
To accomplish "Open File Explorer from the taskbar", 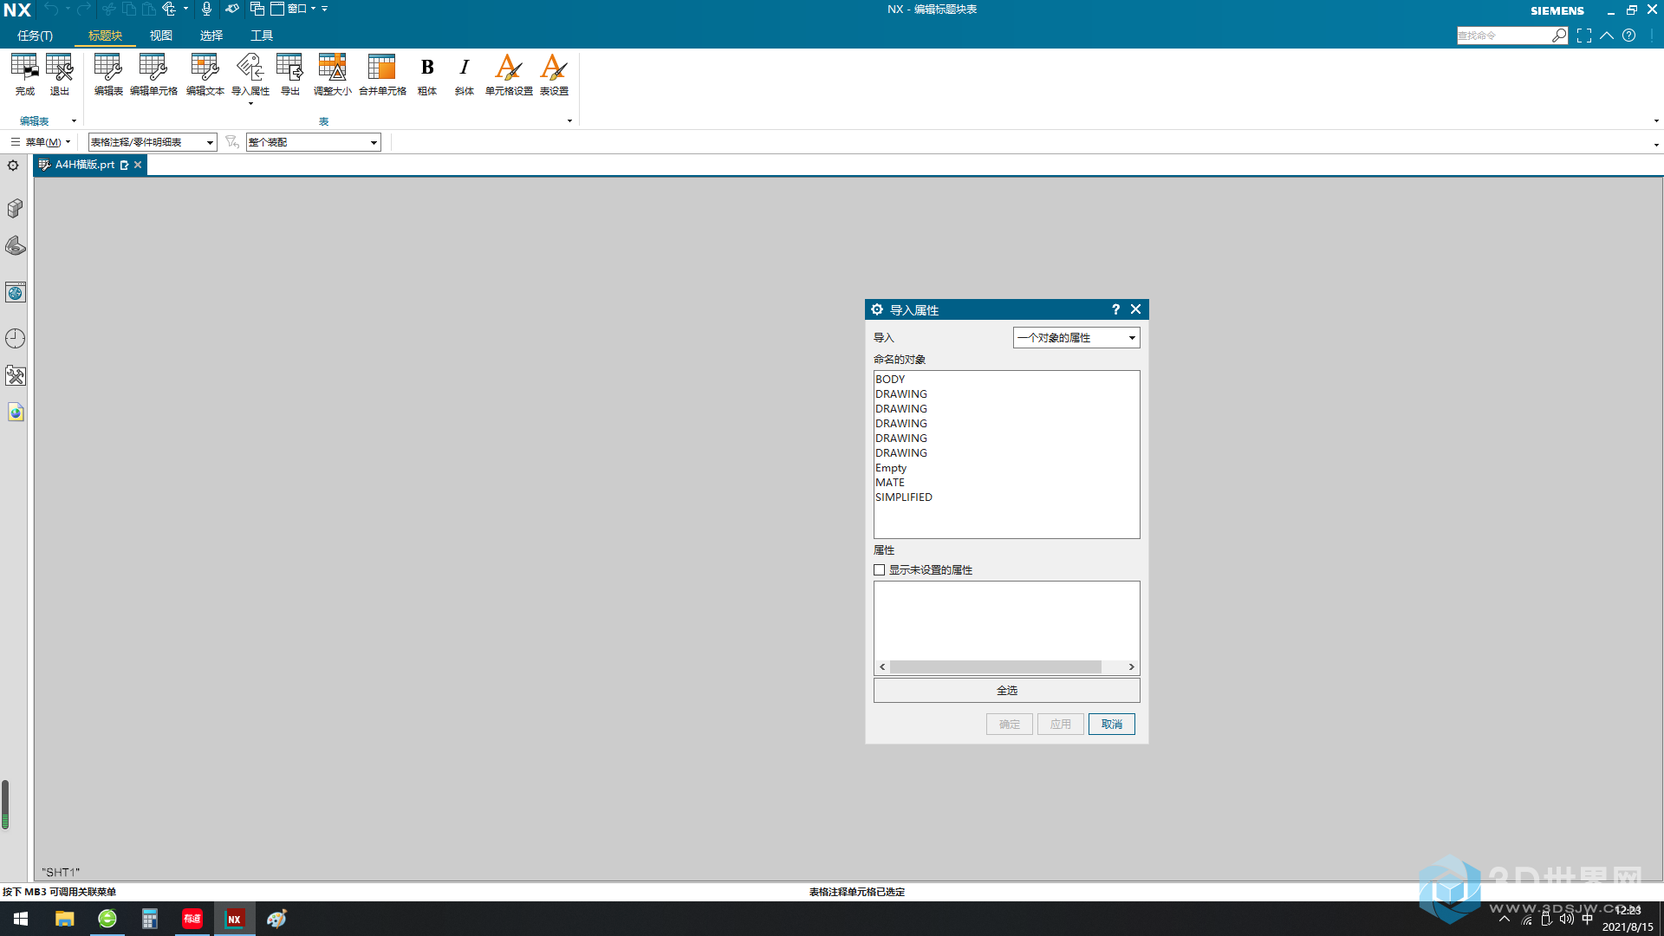I will click(64, 919).
